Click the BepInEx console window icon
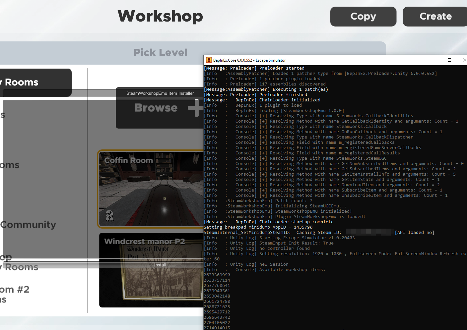The image size is (467, 330). (x=209, y=60)
